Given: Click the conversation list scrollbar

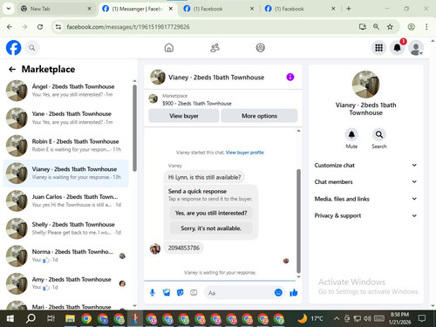Looking at the screenshot, I should pyautogui.click(x=134, y=128).
